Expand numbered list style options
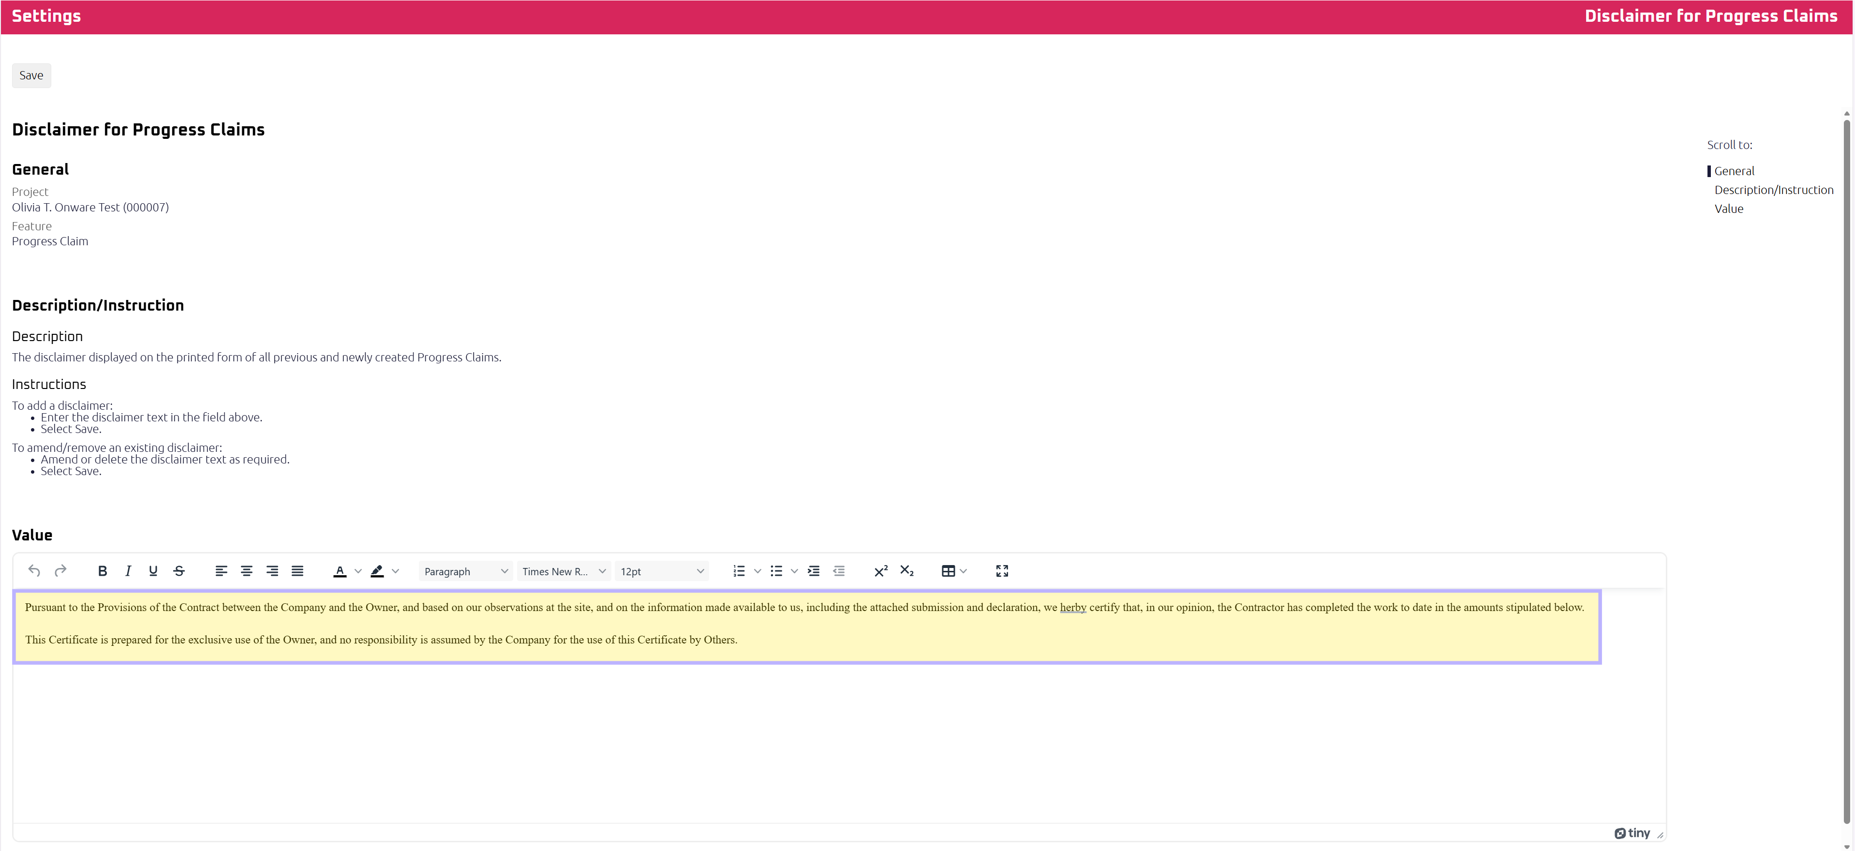The image size is (1855, 851). click(757, 571)
